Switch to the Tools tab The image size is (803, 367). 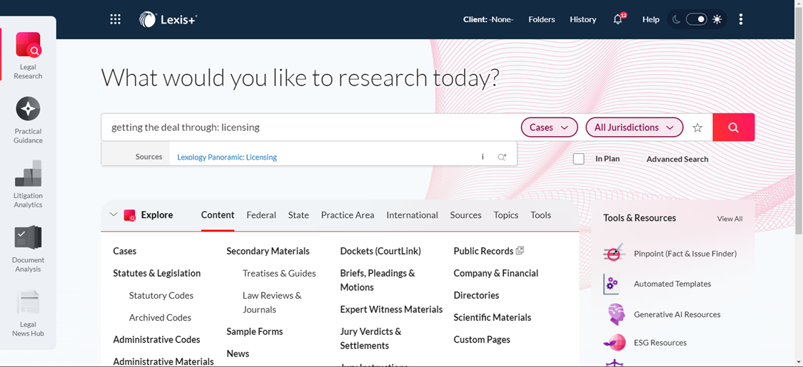(541, 215)
